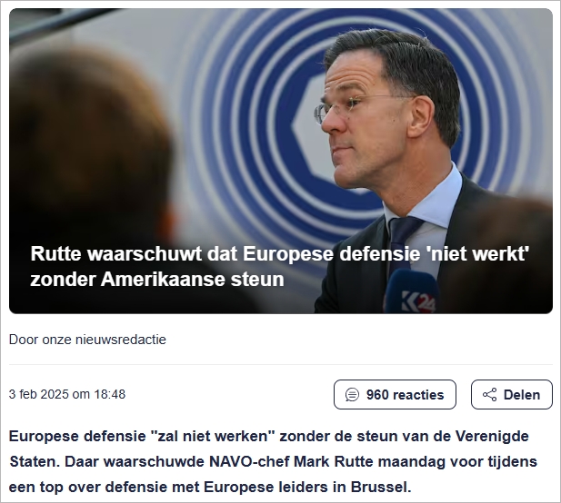This screenshot has width=561, height=503.
Task: Click the quoted phrase 'zal niet werken'
Action: [213, 436]
